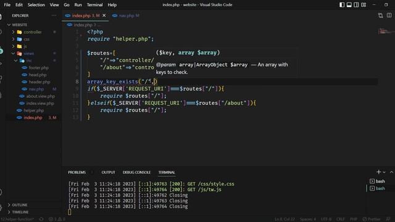
Task: Switch to the OUTPUT panel tab
Action: pos(109,173)
